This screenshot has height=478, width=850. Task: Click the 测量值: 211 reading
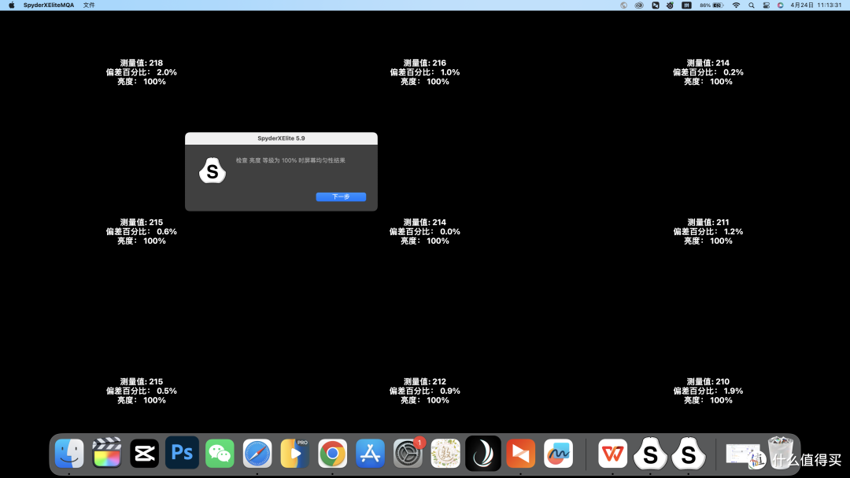coord(708,222)
